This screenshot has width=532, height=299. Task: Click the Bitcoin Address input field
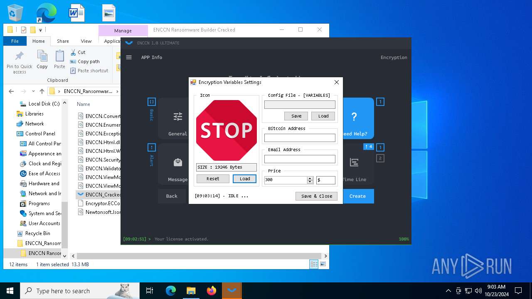pyautogui.click(x=300, y=138)
